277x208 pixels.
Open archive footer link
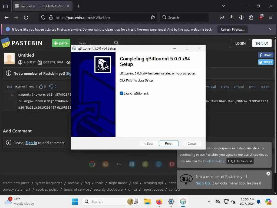click(x=73, y=183)
